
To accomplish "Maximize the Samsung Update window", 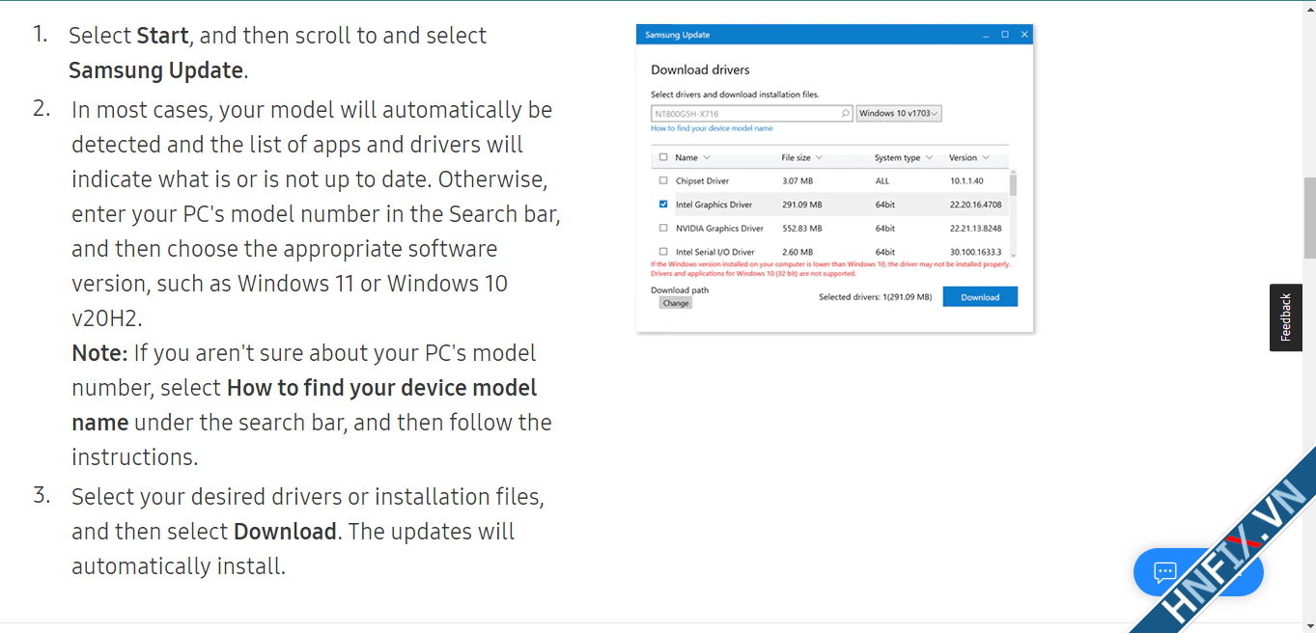I will [1005, 35].
